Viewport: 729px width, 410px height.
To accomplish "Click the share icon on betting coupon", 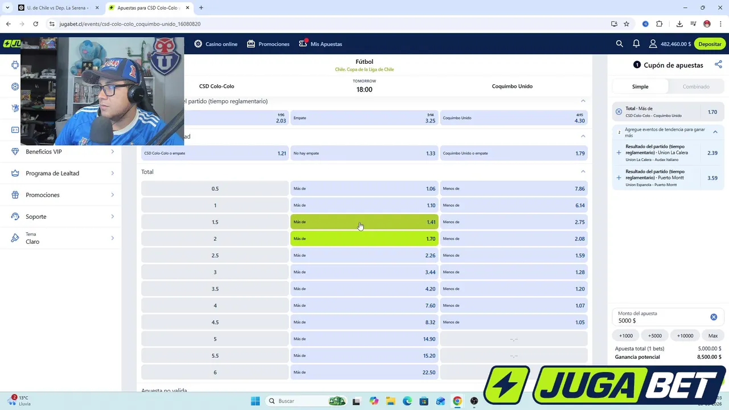I will click(718, 65).
